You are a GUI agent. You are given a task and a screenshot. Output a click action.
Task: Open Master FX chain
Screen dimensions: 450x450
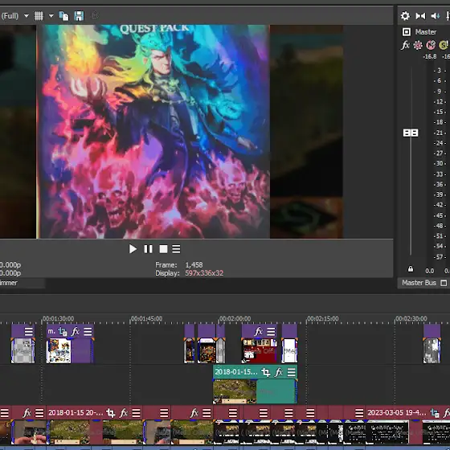pyautogui.click(x=405, y=45)
